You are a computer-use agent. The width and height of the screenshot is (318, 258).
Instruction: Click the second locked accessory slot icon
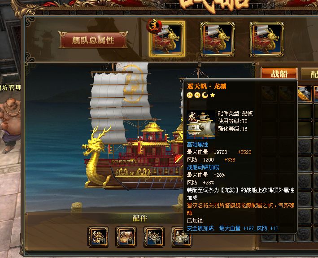(126, 237)
